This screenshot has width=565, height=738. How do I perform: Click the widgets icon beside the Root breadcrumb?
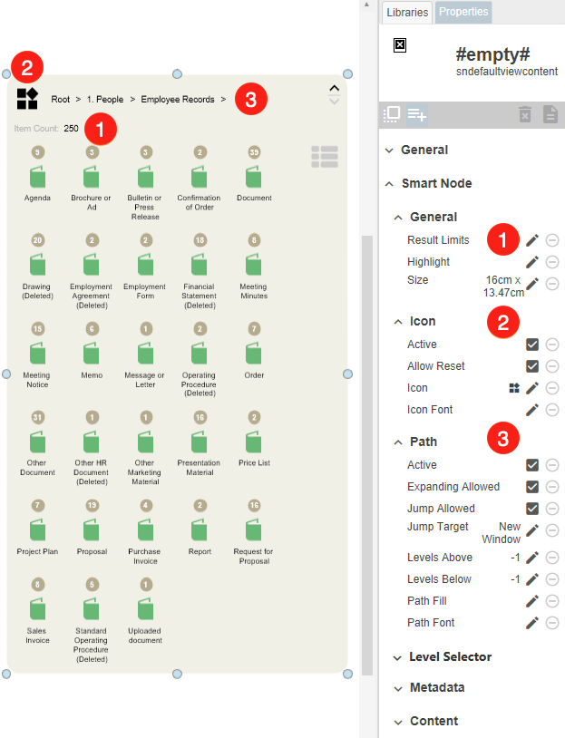tap(27, 99)
